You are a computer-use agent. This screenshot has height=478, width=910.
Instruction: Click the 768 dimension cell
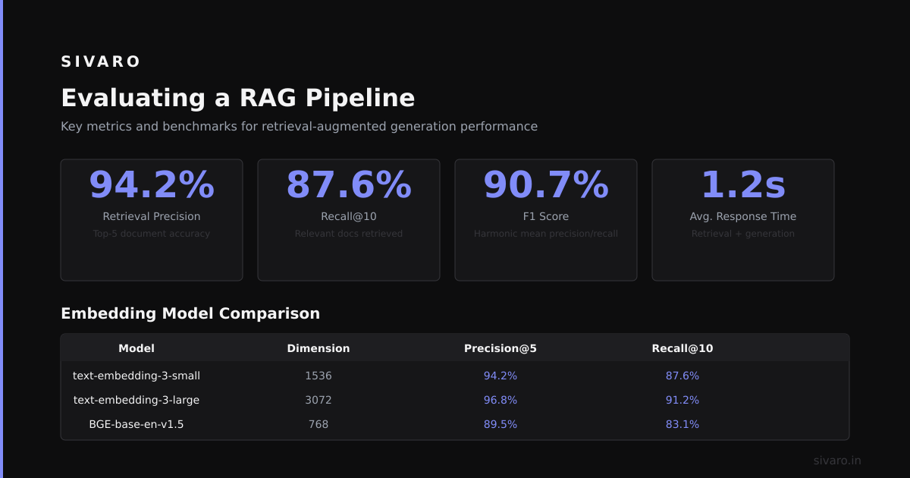[x=318, y=424]
